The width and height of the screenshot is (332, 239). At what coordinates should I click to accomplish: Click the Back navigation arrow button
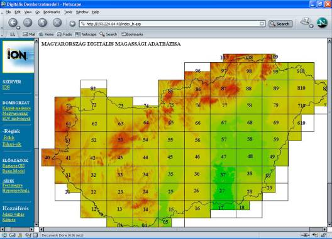tap(13, 23)
